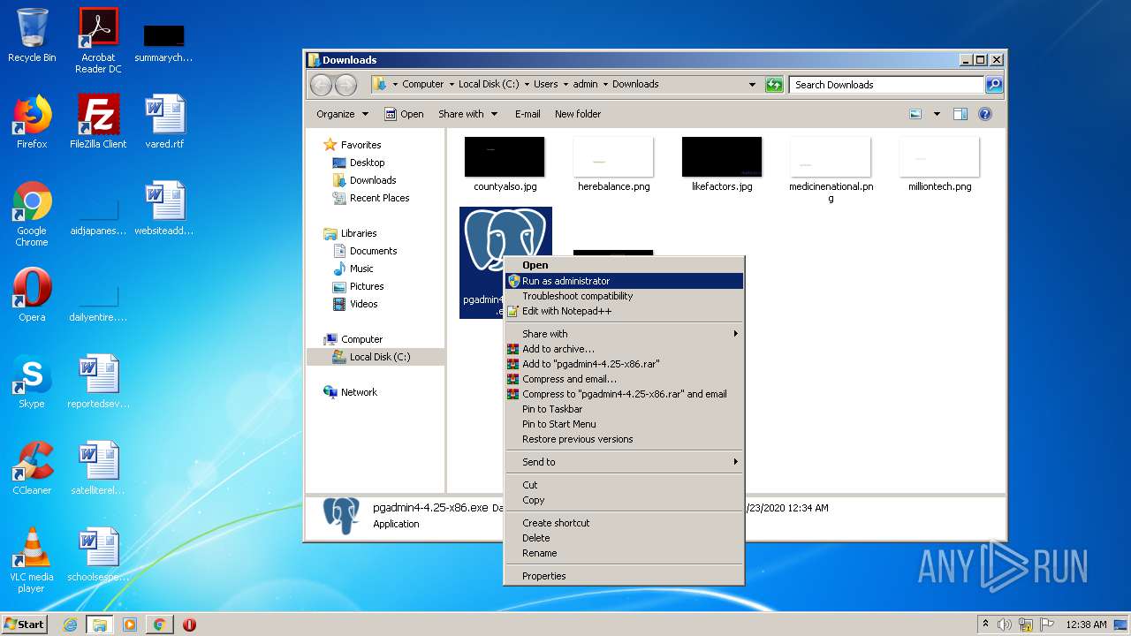The width and height of the screenshot is (1131, 636).
Task: Click the Start button
Action: coord(24,625)
